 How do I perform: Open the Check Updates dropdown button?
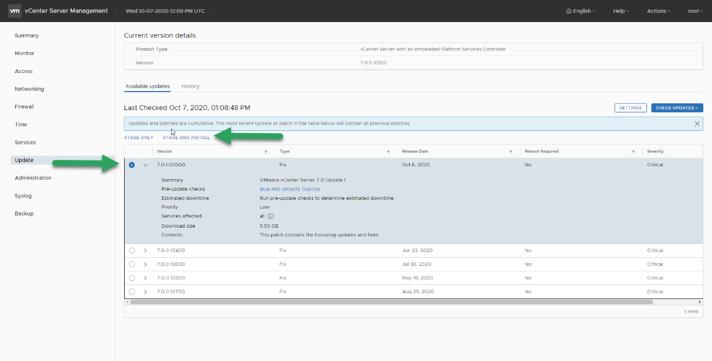pos(677,108)
